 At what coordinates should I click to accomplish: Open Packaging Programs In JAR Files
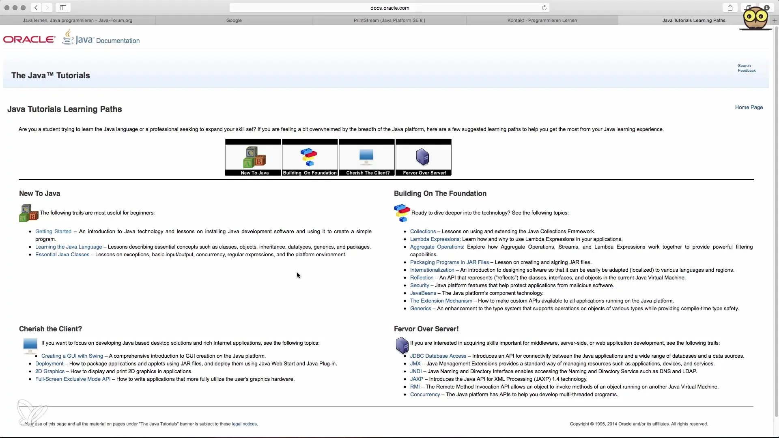[450, 262]
